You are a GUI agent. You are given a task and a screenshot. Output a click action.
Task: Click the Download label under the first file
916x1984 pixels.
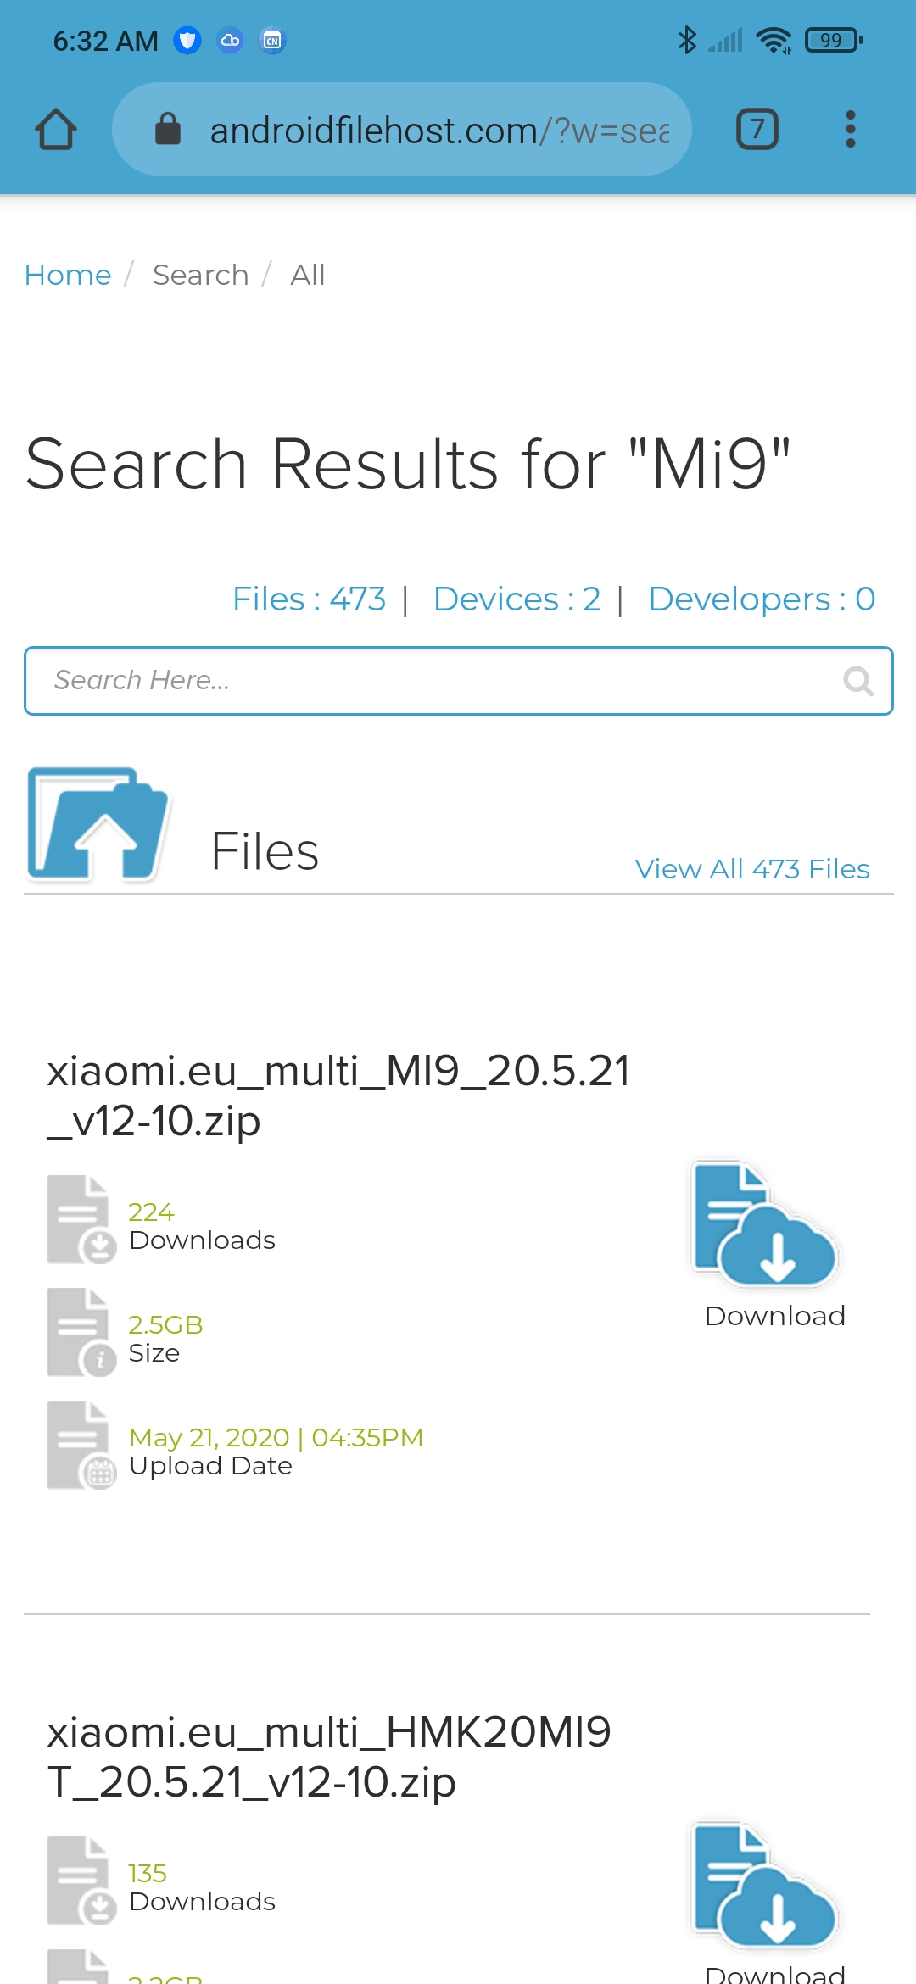[775, 1316]
